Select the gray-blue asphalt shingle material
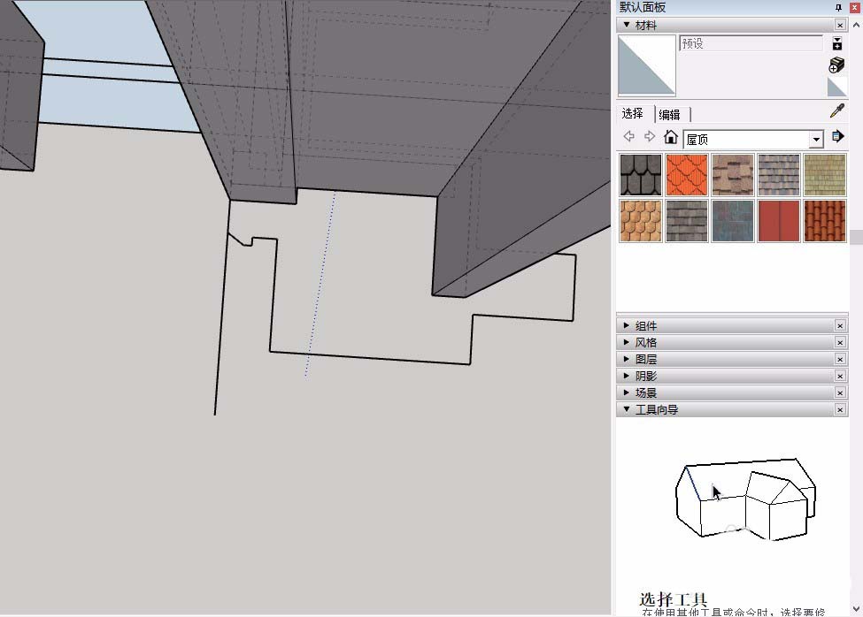This screenshot has width=863, height=617. click(x=778, y=175)
